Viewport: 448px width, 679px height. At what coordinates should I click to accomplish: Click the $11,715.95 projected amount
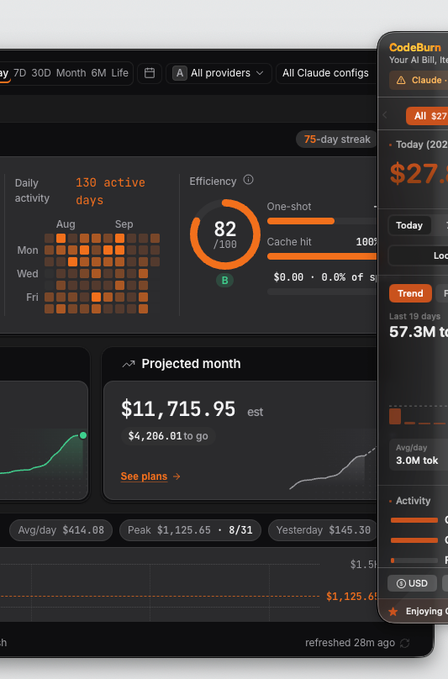point(178,408)
